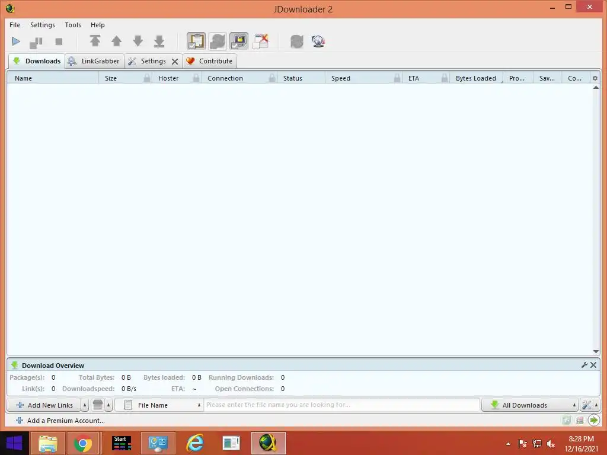Sort by the Bytes Loaded column header
This screenshot has width=607, height=455.
(476, 78)
